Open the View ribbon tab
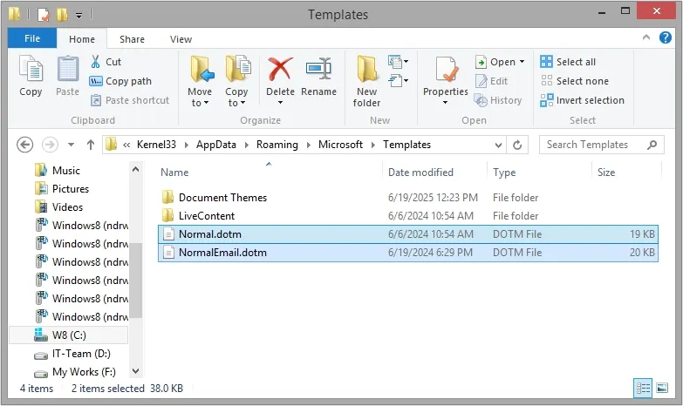Image resolution: width=683 pixels, height=406 pixels. [181, 38]
